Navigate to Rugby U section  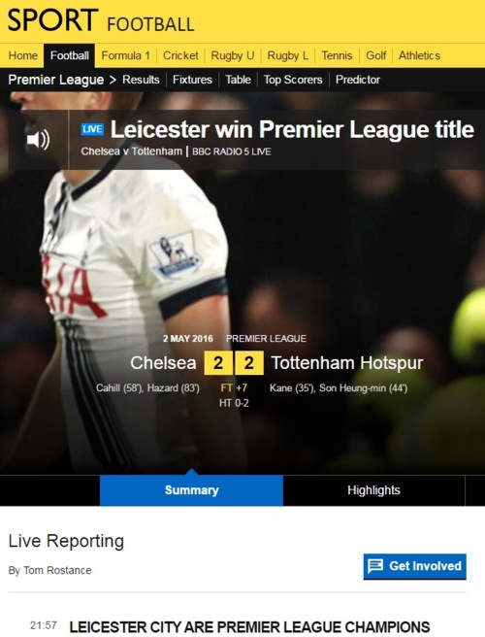(233, 55)
